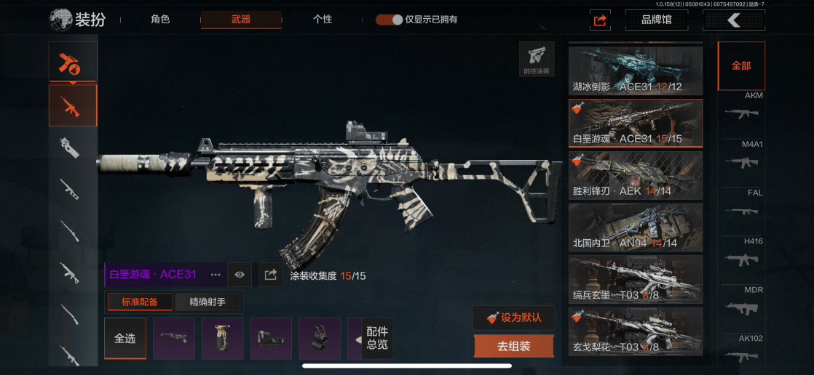Switch to the 个性 tab
Screen dimensions: 814x375
[323, 20]
